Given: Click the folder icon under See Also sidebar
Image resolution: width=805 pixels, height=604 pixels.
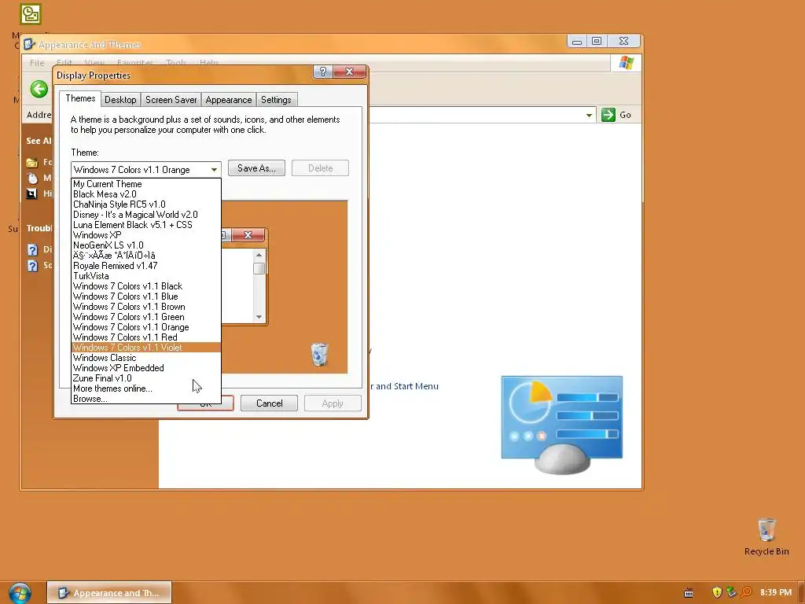Looking at the screenshot, I should [31, 163].
